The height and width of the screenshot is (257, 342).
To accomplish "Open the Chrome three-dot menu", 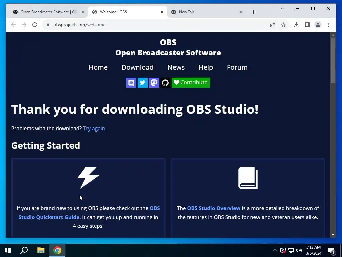I will click(329, 25).
